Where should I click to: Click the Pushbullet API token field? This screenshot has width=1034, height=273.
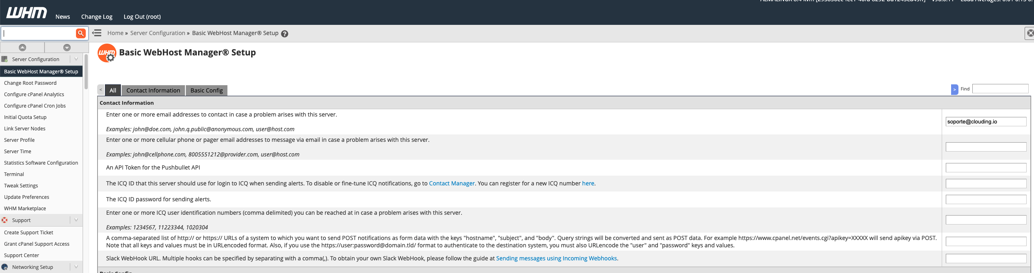coord(986,167)
